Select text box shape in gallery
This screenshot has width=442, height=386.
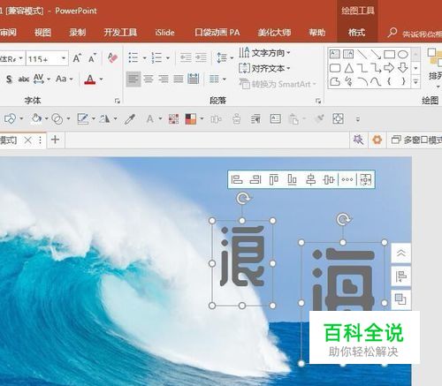click(335, 54)
